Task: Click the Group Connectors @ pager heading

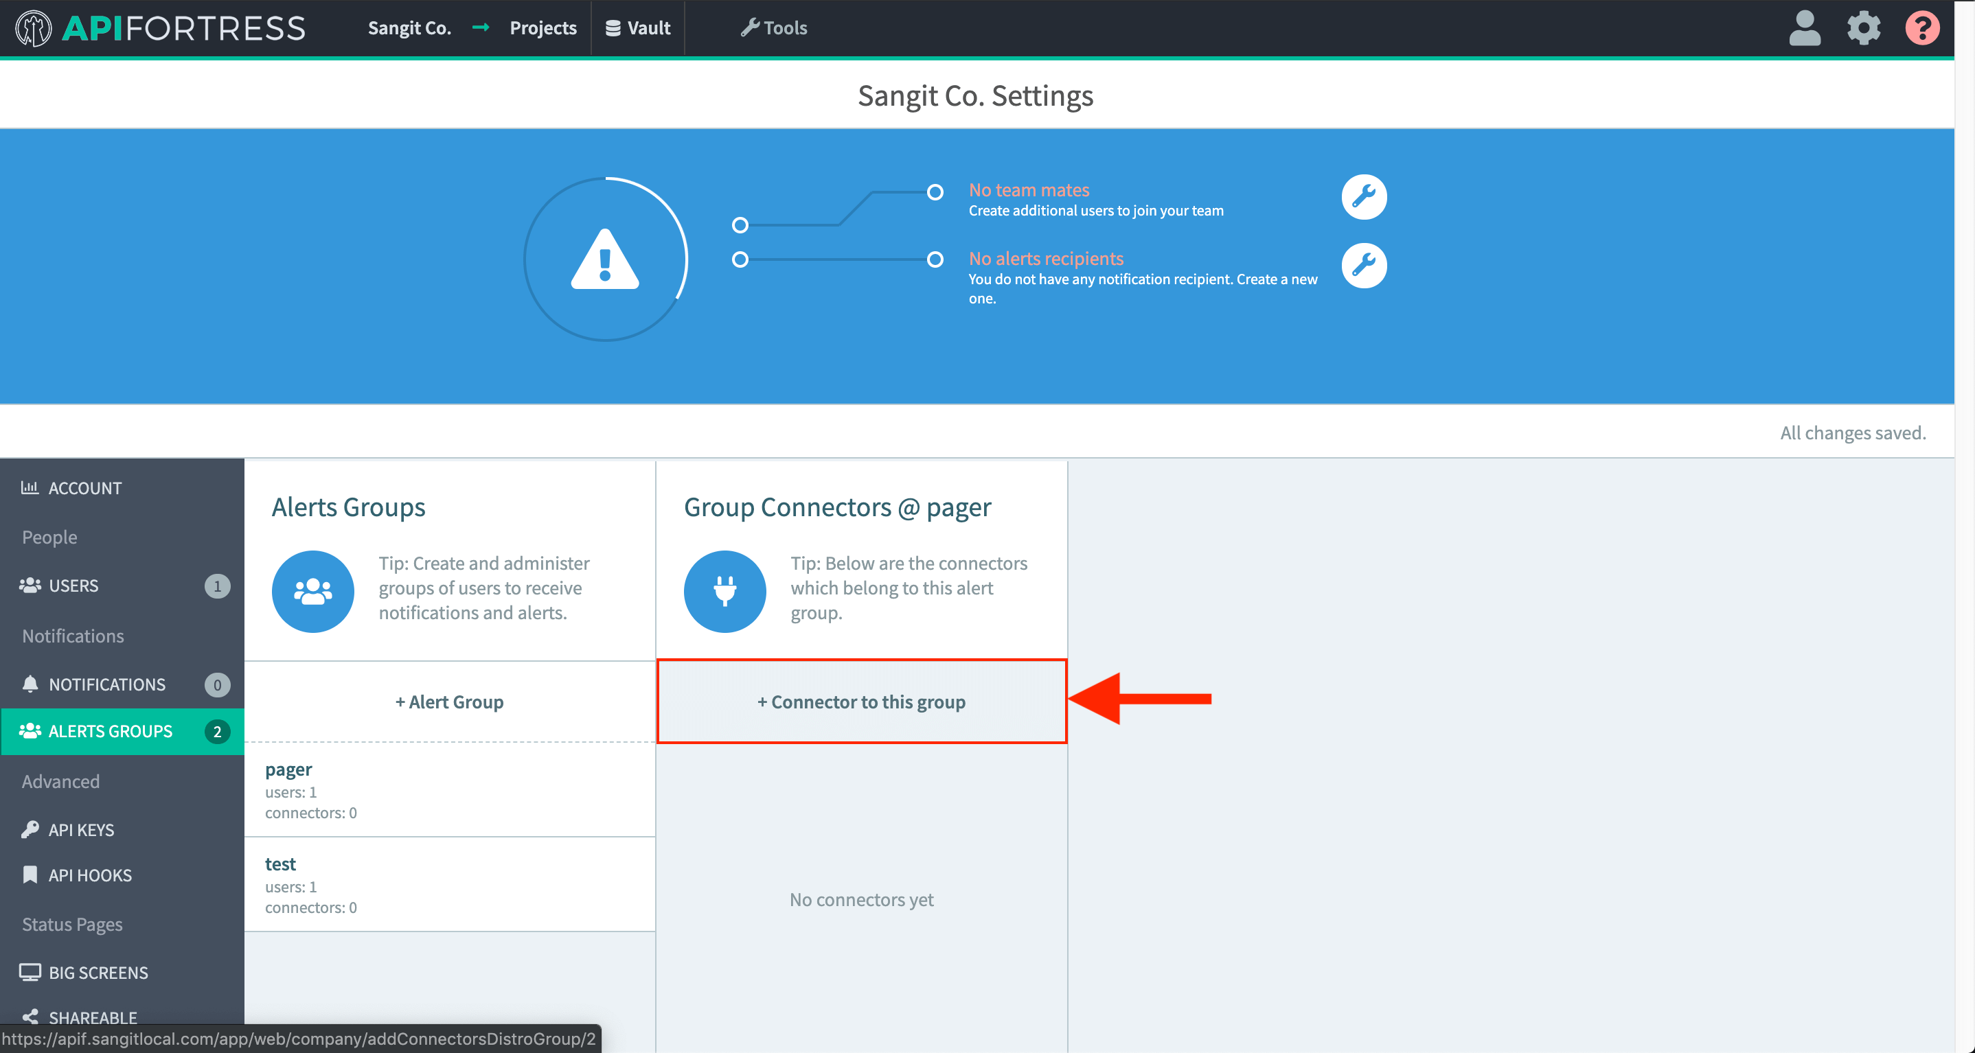Action: point(837,507)
